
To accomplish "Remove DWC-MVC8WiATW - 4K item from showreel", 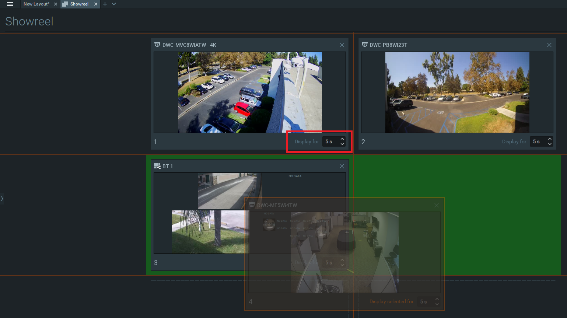I will (342, 45).
